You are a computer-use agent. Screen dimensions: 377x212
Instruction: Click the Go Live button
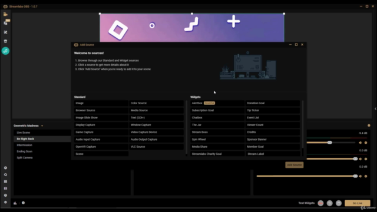358,203
